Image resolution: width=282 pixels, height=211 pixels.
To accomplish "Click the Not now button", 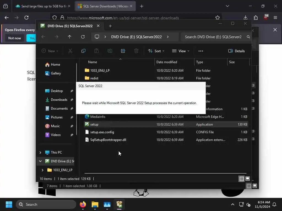I will (15, 38).
